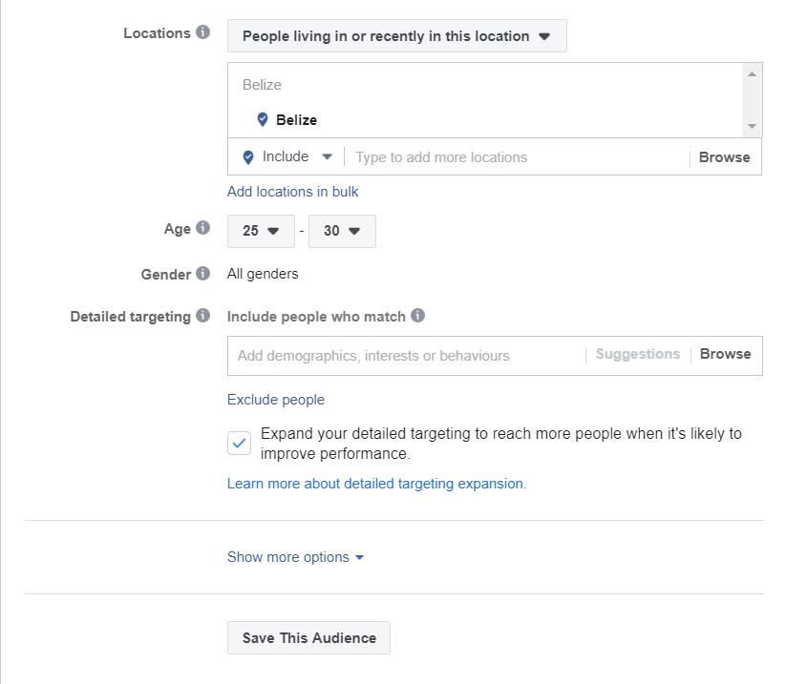This screenshot has height=684, width=786.
Task: Open the minimum age 25 dropdown
Action: pyautogui.click(x=261, y=231)
